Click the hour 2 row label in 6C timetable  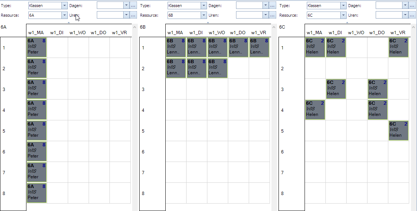tap(282, 68)
